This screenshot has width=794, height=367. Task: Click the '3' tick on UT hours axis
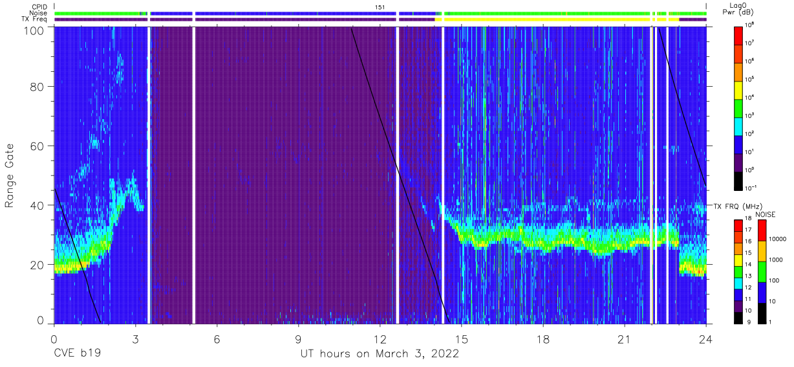[136, 339]
